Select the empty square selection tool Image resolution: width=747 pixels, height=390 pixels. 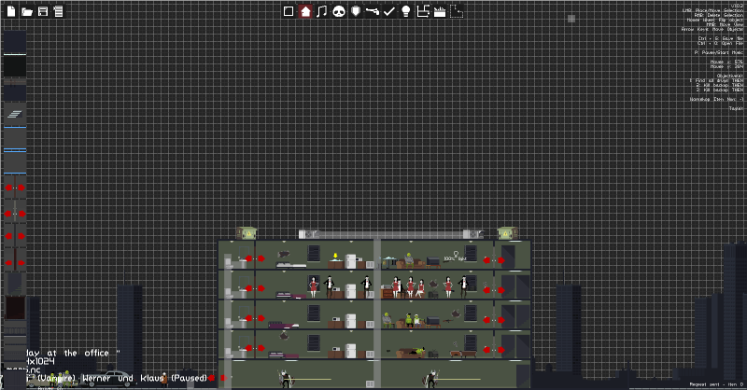(x=289, y=11)
